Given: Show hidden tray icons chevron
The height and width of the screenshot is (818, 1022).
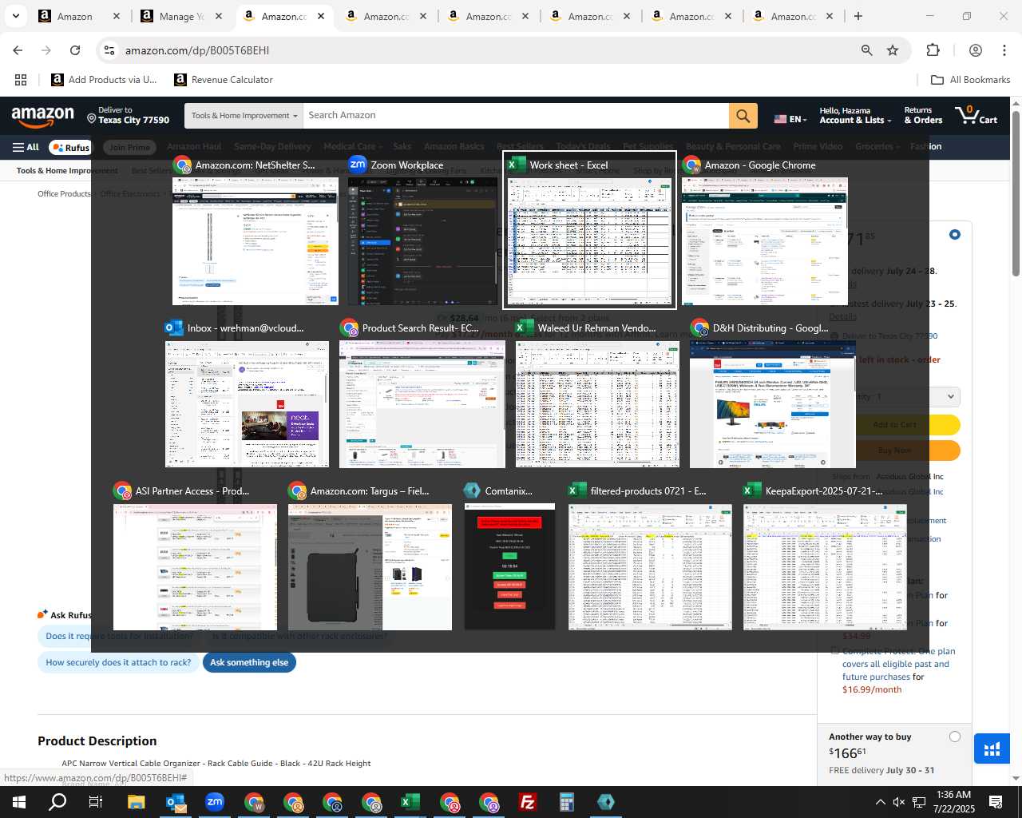Looking at the screenshot, I should [x=880, y=802].
